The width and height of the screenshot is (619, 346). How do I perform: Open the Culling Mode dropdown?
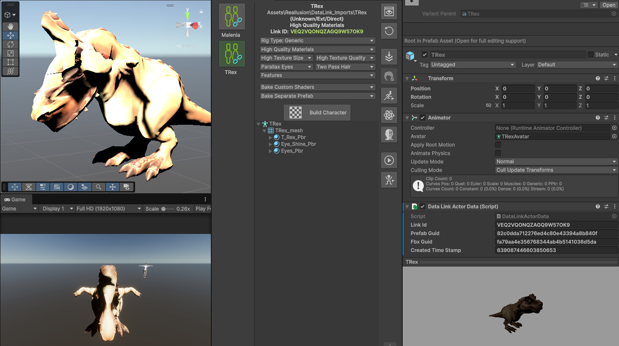[556, 170]
